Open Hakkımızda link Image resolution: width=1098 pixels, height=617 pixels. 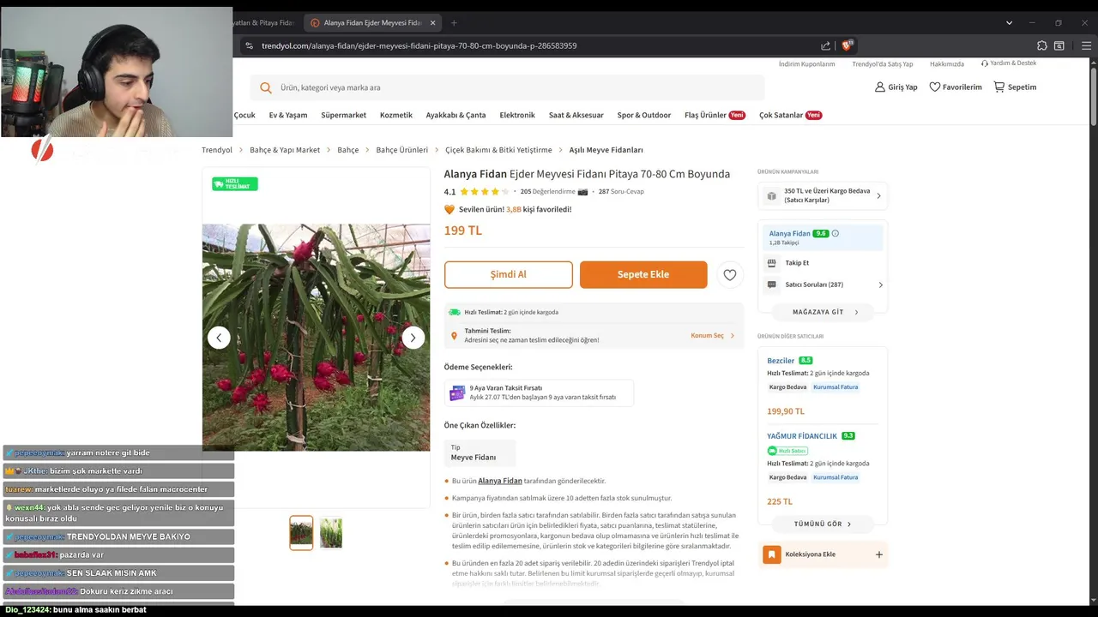click(x=947, y=64)
